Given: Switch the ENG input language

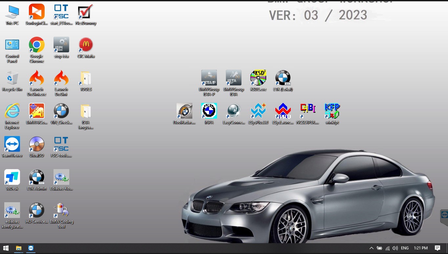Looking at the screenshot, I should click(x=404, y=248).
